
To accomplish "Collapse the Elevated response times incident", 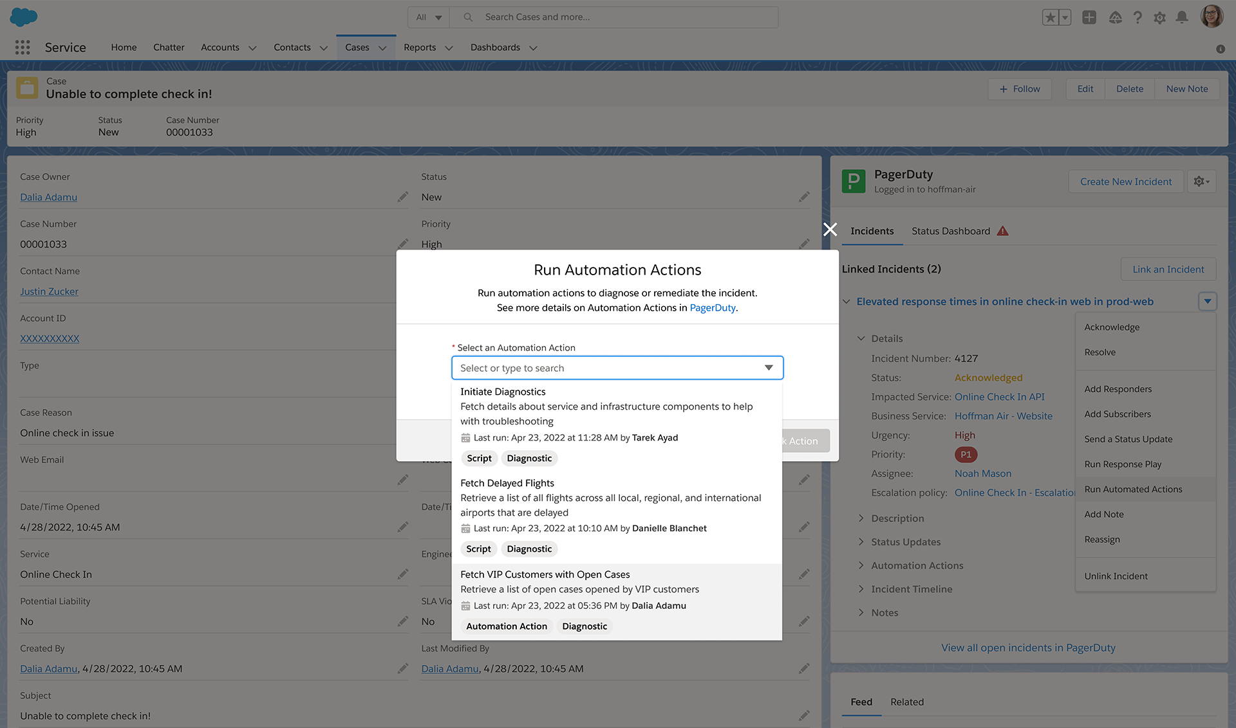I will tap(847, 301).
